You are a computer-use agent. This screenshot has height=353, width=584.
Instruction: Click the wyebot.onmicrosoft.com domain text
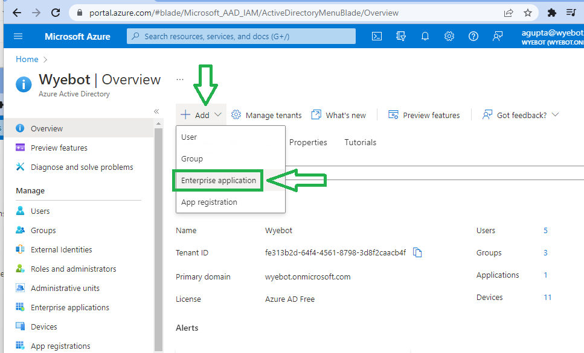307,277
